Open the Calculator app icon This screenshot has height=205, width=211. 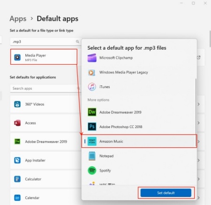point(17,179)
